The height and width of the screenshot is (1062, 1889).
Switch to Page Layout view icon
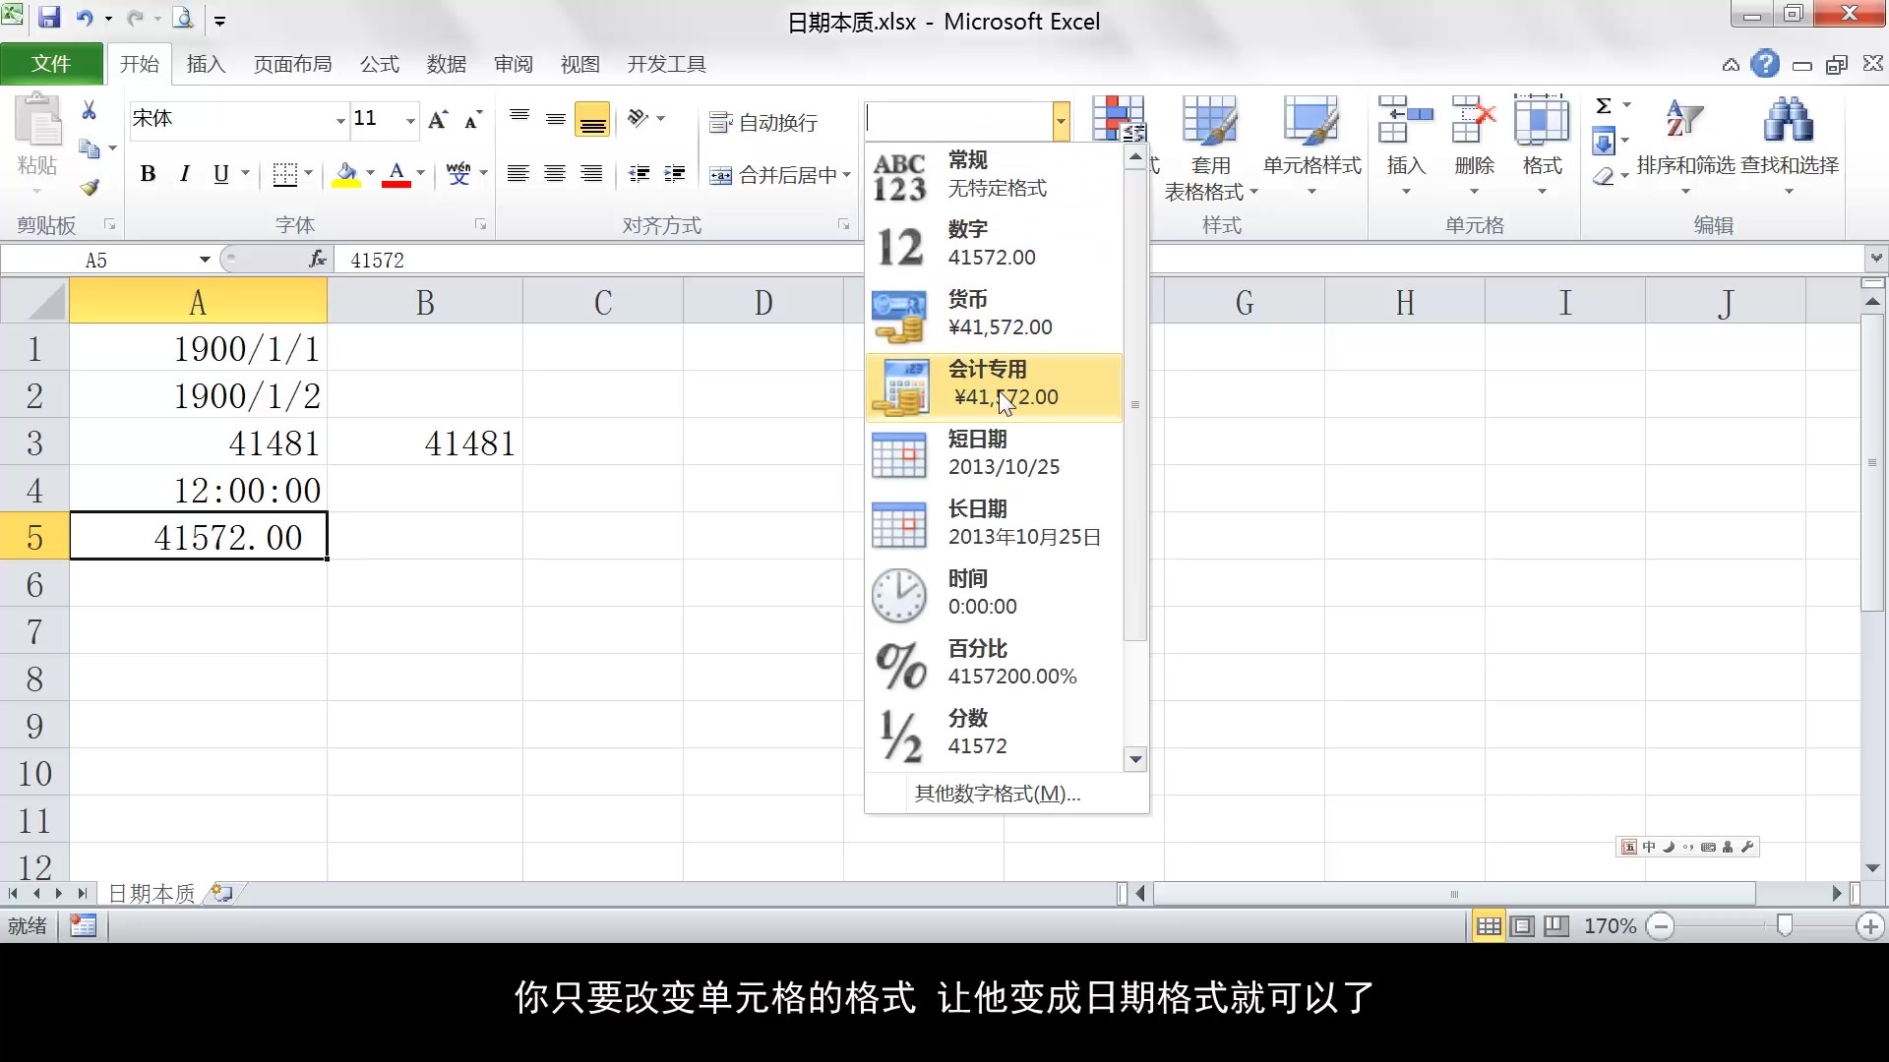[x=1522, y=925]
